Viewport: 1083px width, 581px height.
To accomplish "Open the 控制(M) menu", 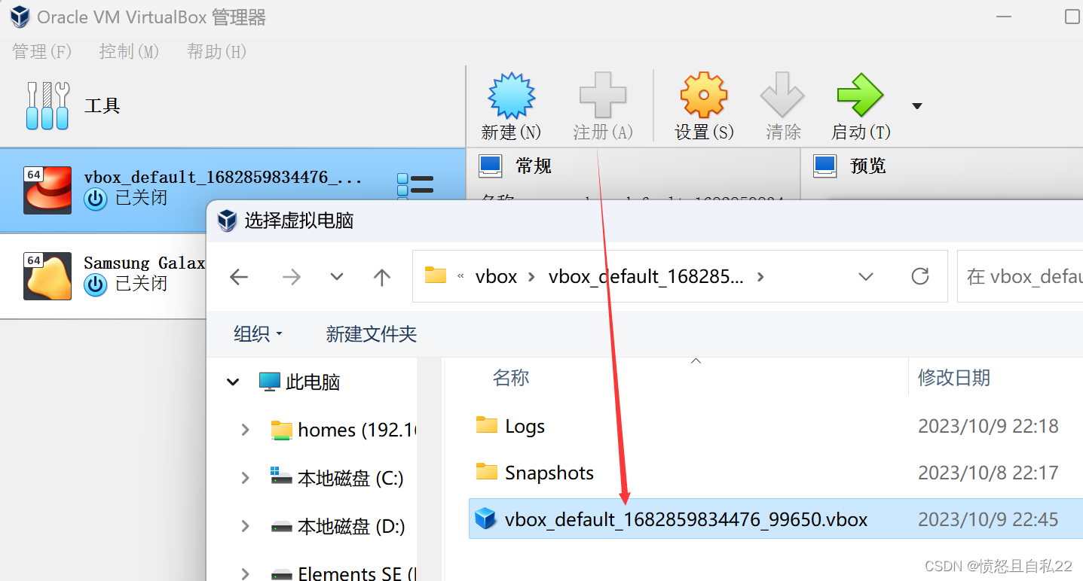I will (x=129, y=51).
